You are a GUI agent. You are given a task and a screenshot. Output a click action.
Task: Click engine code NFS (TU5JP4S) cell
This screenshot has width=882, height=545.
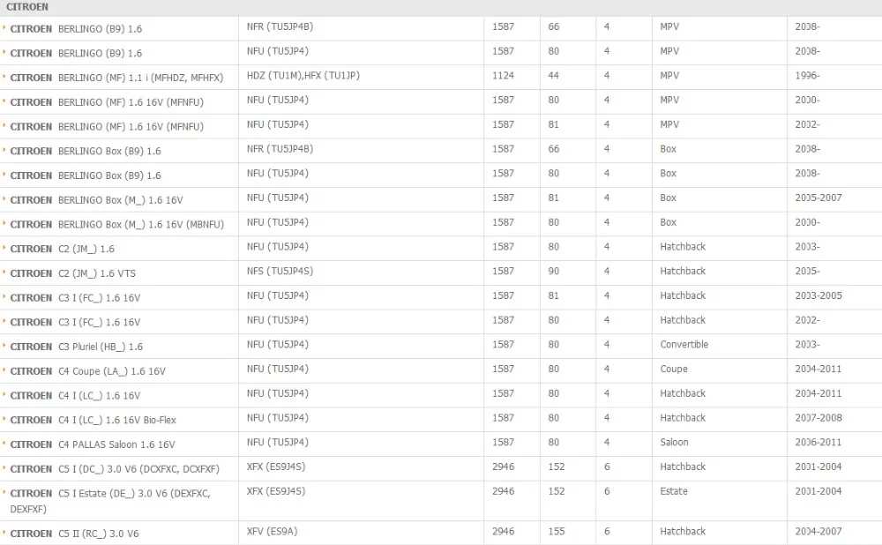[280, 271]
